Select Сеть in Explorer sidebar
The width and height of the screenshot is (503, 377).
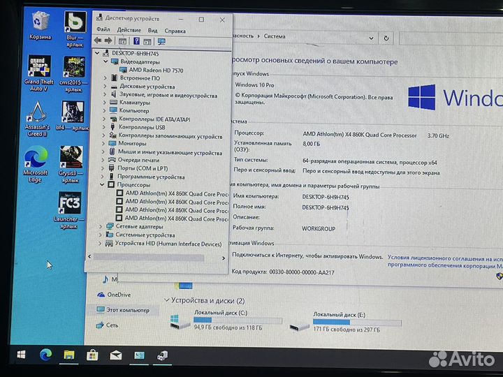tap(107, 325)
